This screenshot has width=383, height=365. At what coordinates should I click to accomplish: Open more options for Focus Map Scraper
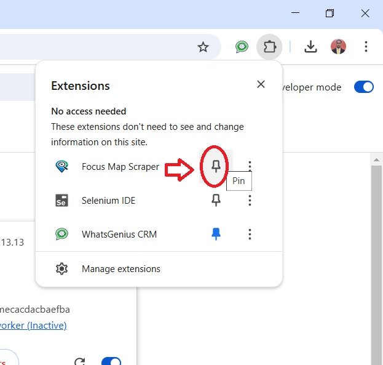[250, 166]
